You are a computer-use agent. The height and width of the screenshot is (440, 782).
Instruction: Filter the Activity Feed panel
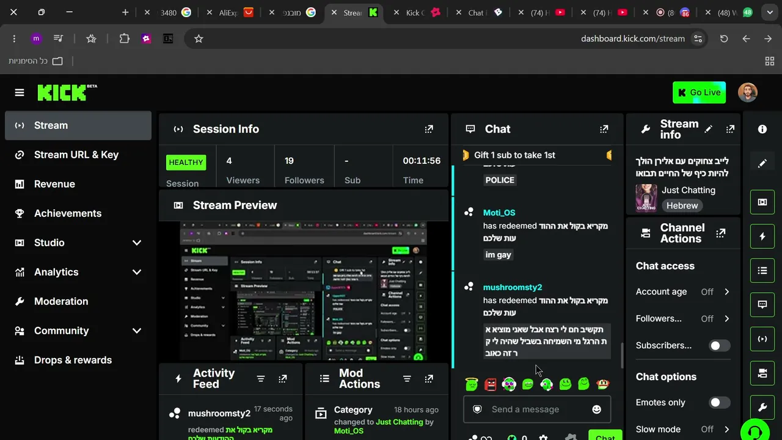pyautogui.click(x=261, y=379)
